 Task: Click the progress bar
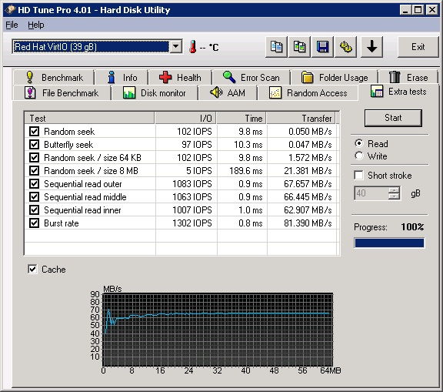389,243
